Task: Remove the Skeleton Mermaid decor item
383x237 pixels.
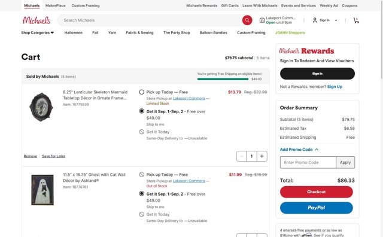Action: 31,156
